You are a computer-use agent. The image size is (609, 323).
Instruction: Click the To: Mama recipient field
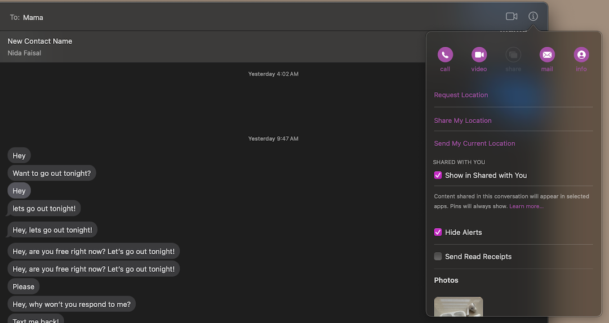[x=33, y=17]
